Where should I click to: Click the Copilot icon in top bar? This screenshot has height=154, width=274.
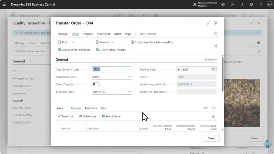click(x=223, y=4)
